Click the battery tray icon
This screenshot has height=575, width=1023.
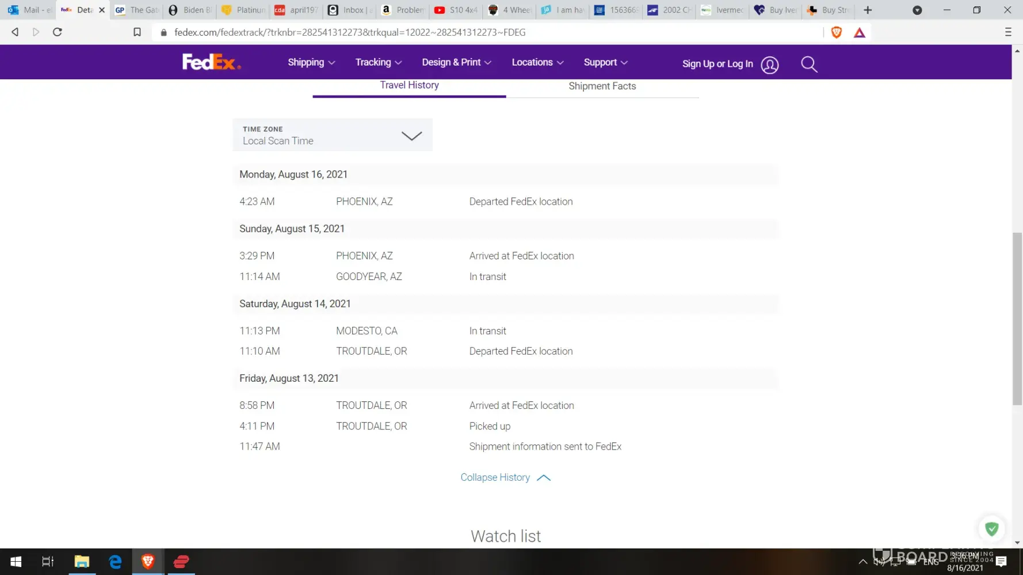click(x=911, y=562)
